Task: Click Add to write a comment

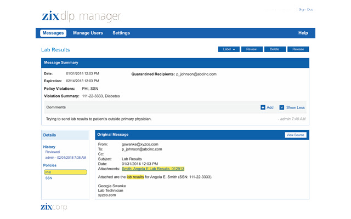Action: (270, 107)
